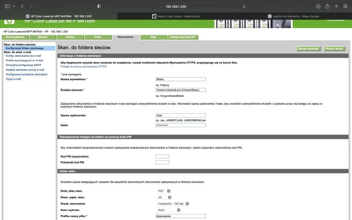
Task: Expand the A4 paper size dropdown
Action: tap(164, 197)
